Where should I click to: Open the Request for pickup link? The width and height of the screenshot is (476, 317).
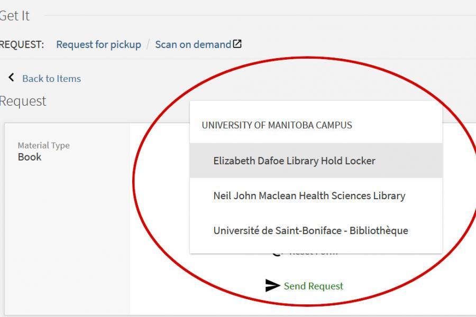click(98, 44)
